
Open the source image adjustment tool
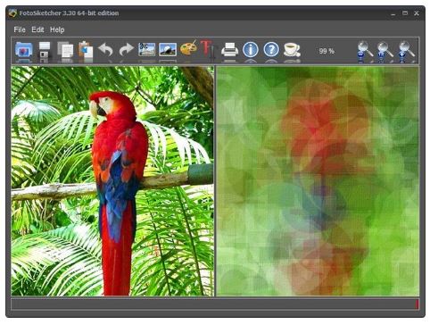pos(168,50)
